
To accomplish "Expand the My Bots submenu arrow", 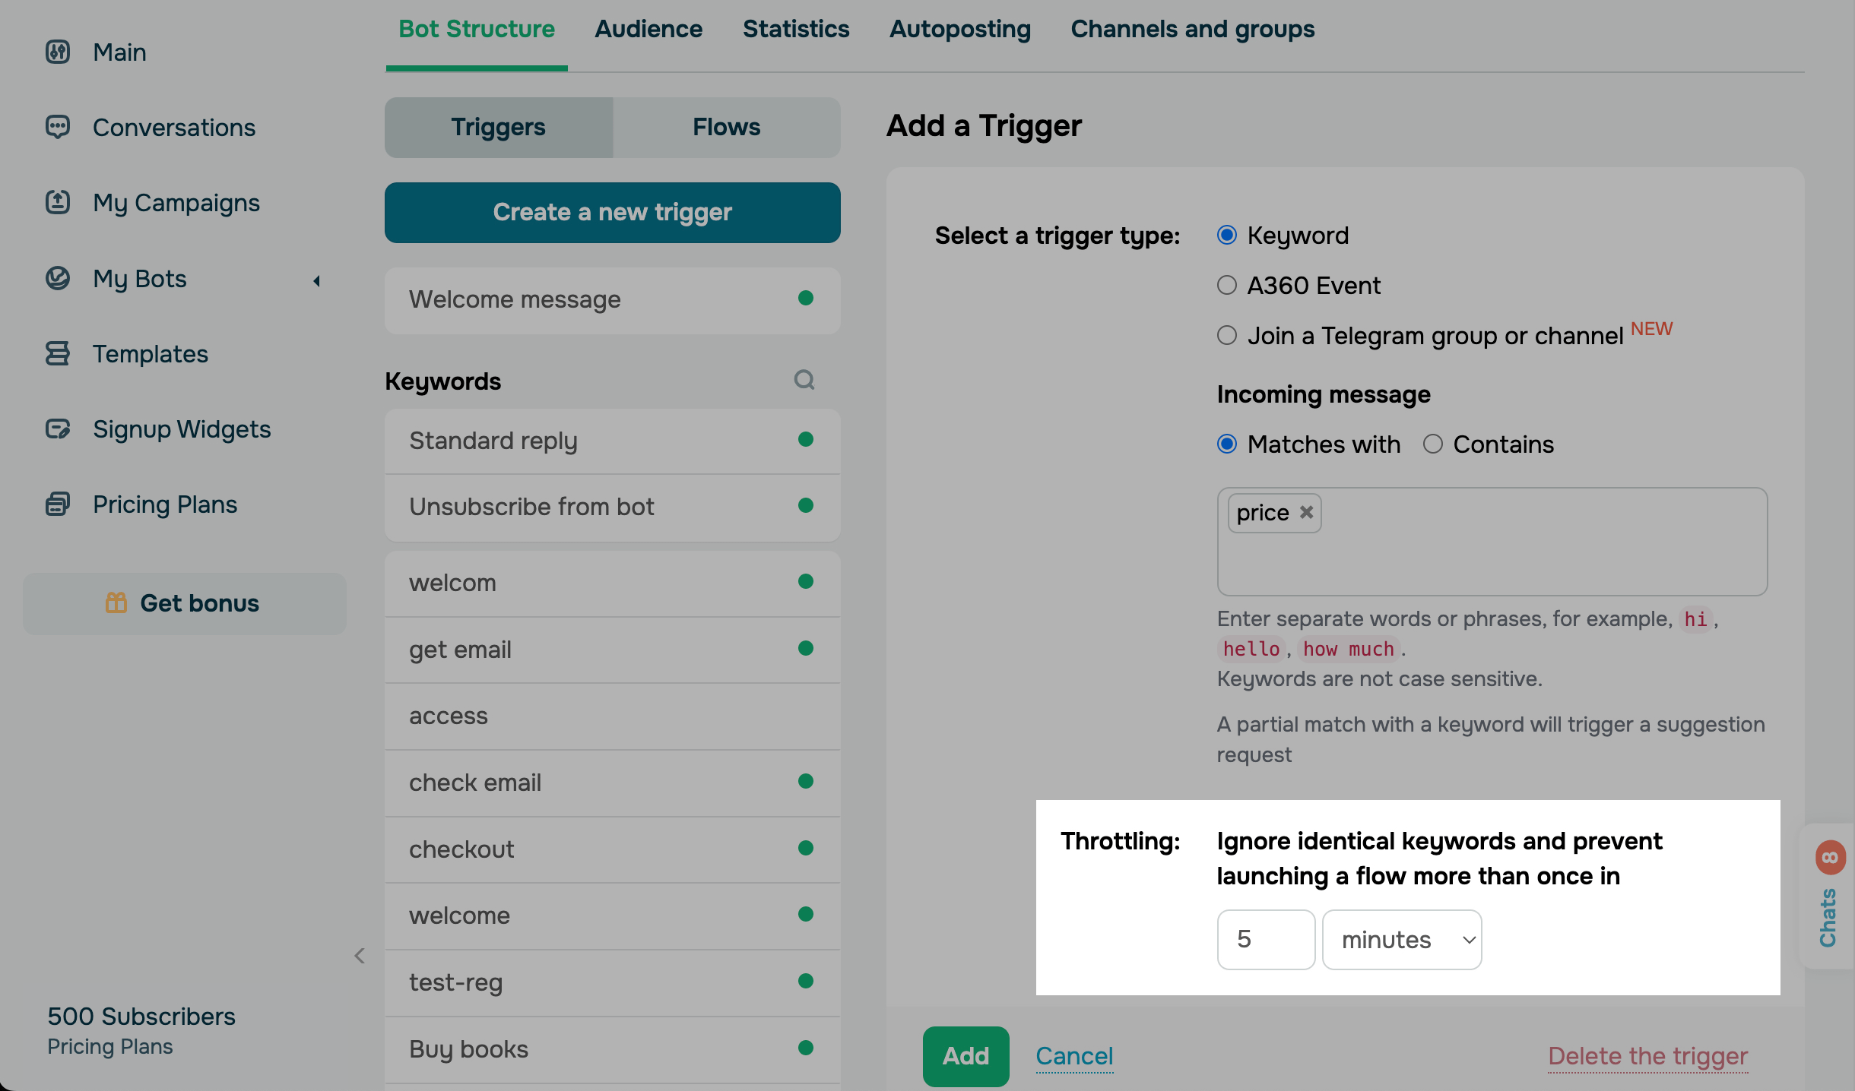I will pyautogui.click(x=317, y=280).
